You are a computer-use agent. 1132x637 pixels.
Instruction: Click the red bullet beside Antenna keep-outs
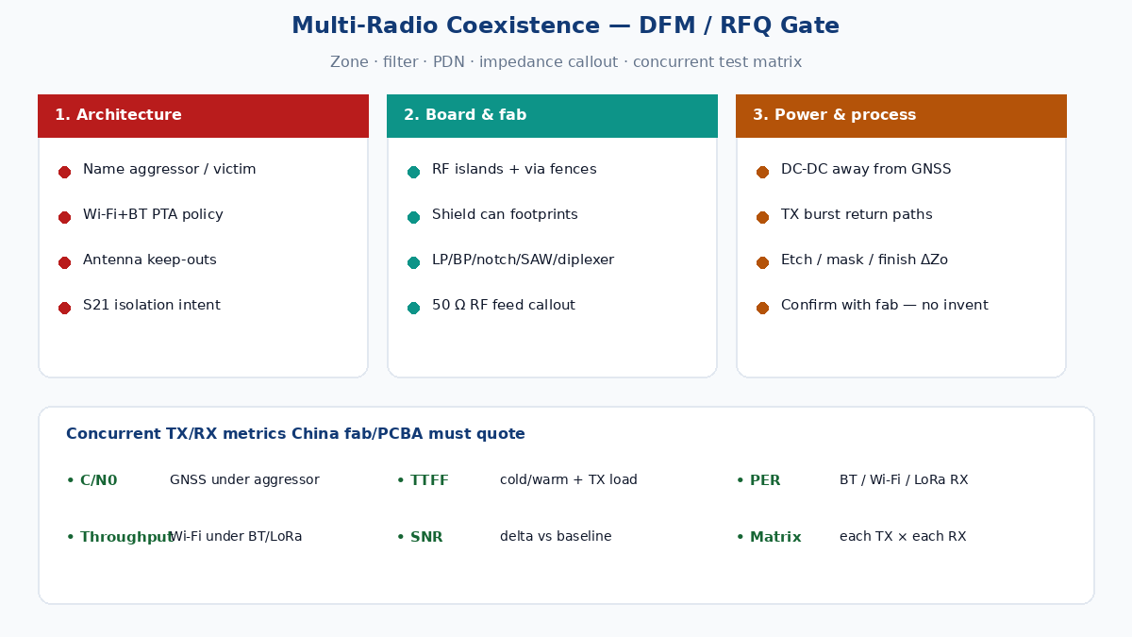pos(64,262)
